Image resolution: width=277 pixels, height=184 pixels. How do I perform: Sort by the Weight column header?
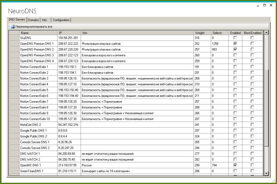click(x=202, y=33)
